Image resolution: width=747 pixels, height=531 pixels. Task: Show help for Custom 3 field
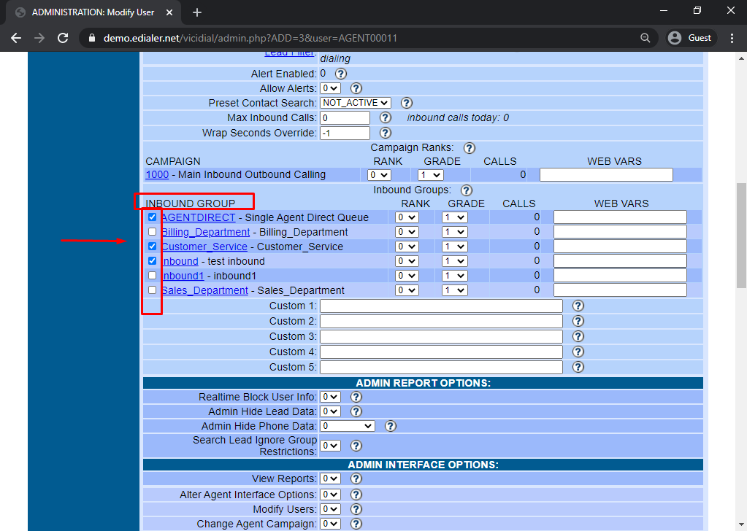(x=578, y=336)
